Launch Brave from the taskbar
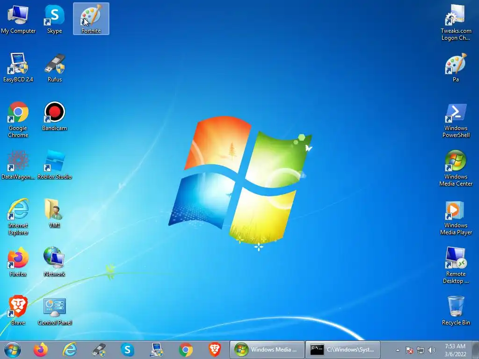The image size is (479, 359). [214, 350]
